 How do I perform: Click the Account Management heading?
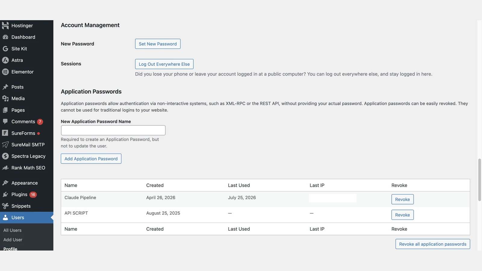coord(90,25)
